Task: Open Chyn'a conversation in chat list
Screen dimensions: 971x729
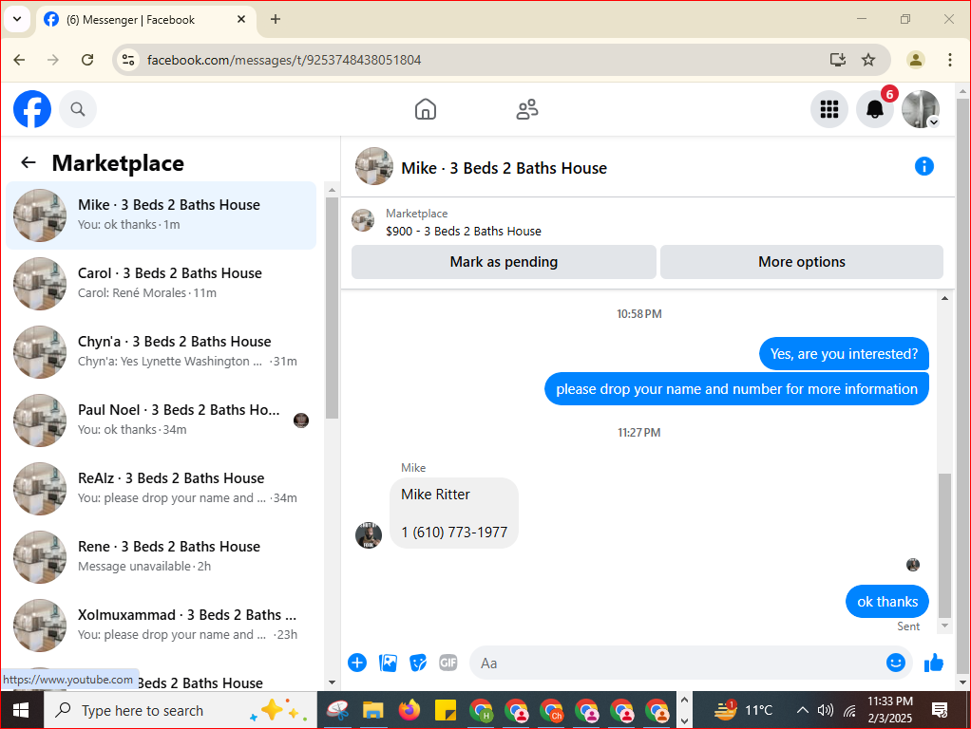Action: [x=161, y=351]
